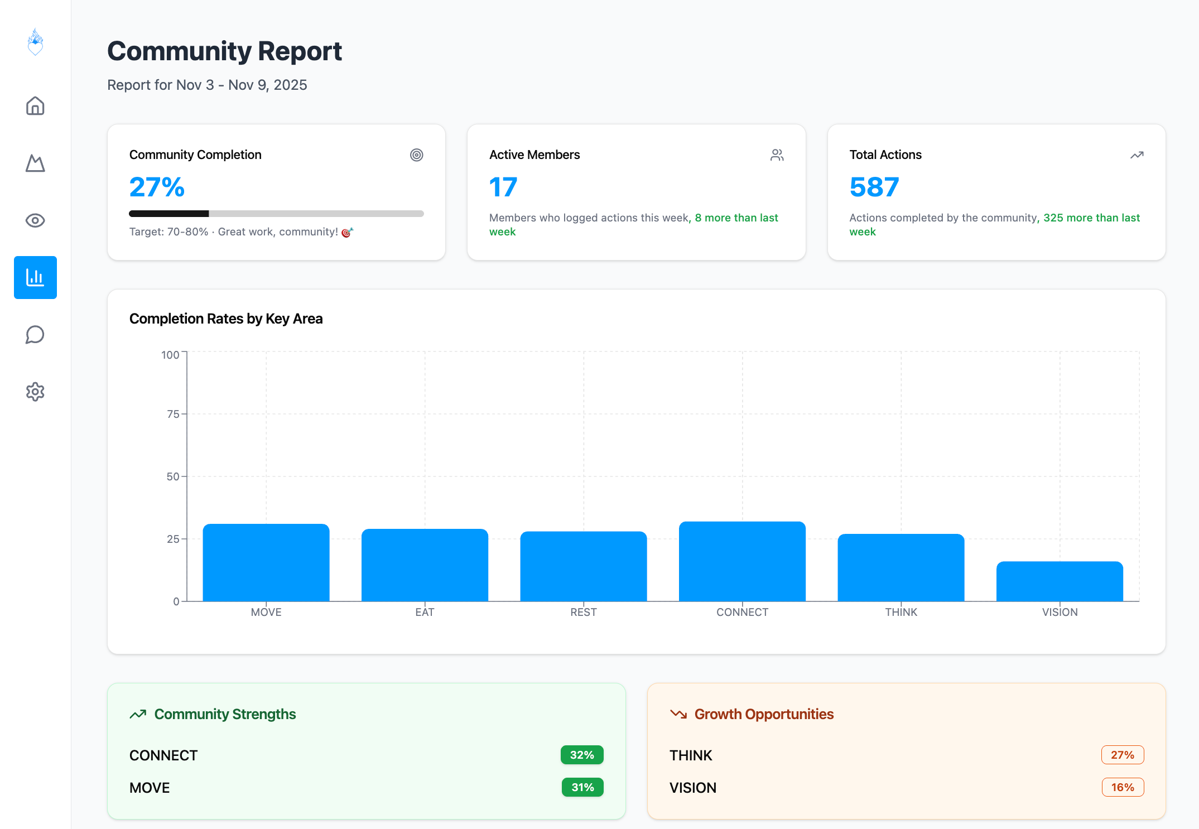Click the target icon in Community Completion
The width and height of the screenshot is (1199, 829).
tap(416, 155)
